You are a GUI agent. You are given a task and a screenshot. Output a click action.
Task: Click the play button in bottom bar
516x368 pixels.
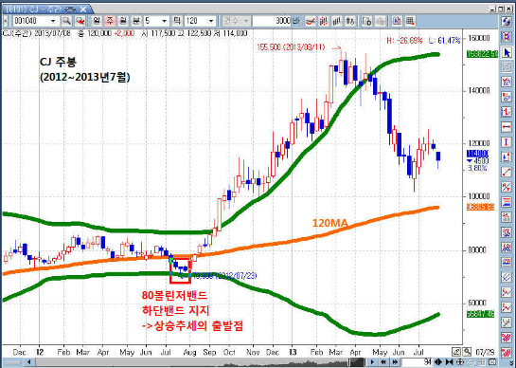[x=372, y=362]
